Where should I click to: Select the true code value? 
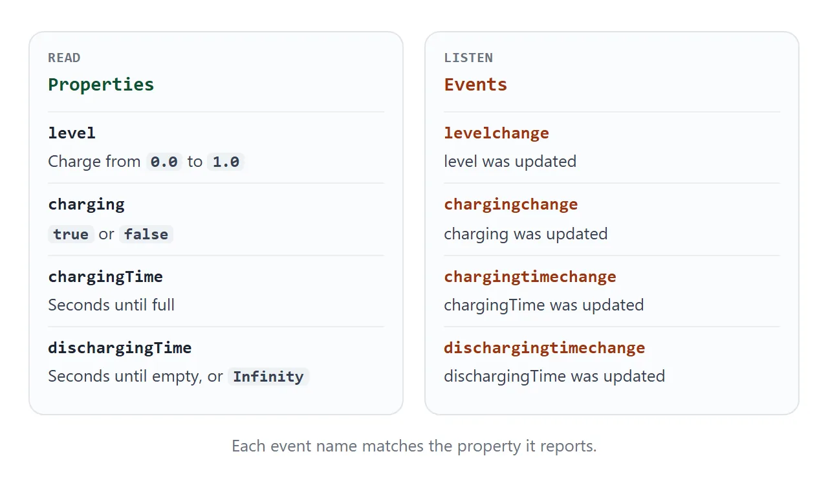pyautogui.click(x=71, y=234)
